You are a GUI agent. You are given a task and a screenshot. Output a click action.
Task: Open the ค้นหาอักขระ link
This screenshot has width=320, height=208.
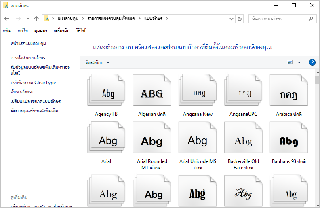[22, 92]
